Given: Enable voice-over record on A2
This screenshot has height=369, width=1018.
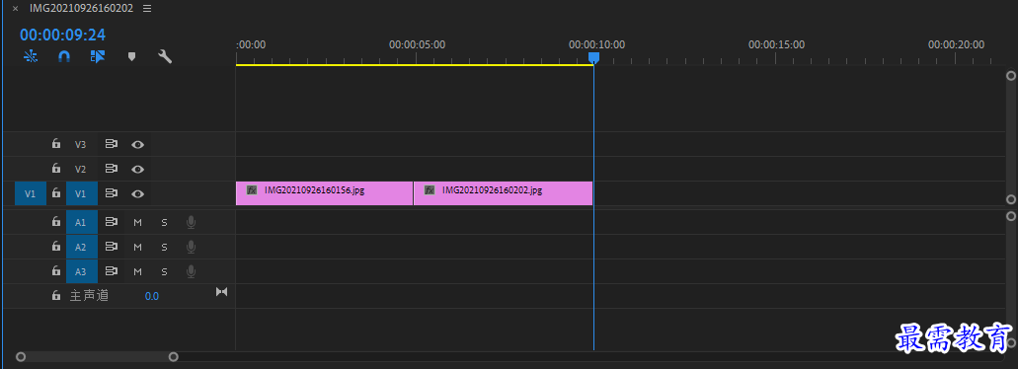Looking at the screenshot, I should [x=191, y=247].
